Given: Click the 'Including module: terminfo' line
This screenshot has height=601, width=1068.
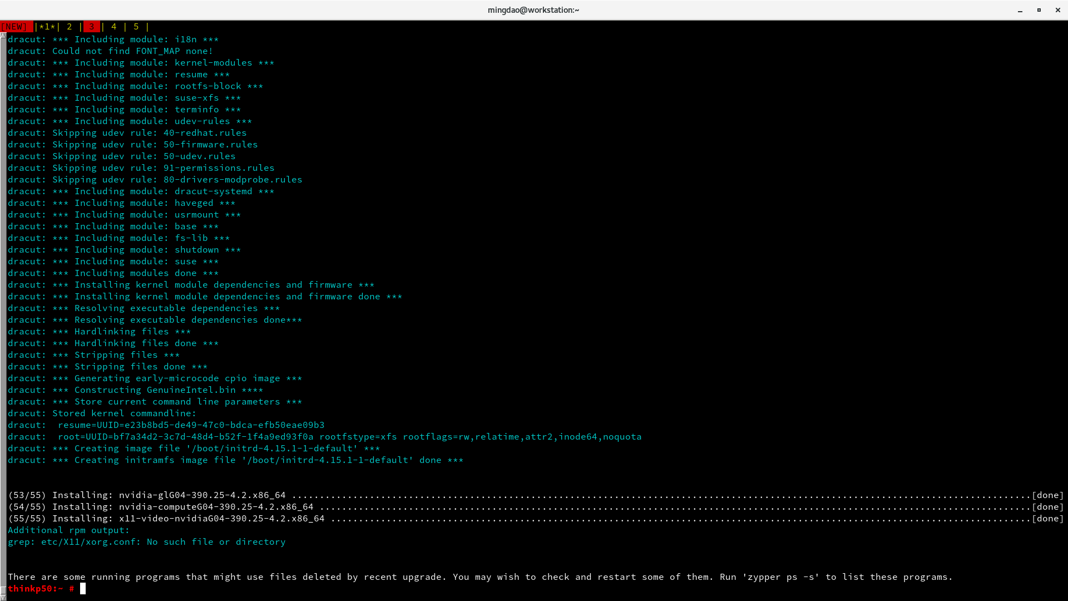Looking at the screenshot, I should [x=125, y=110].
